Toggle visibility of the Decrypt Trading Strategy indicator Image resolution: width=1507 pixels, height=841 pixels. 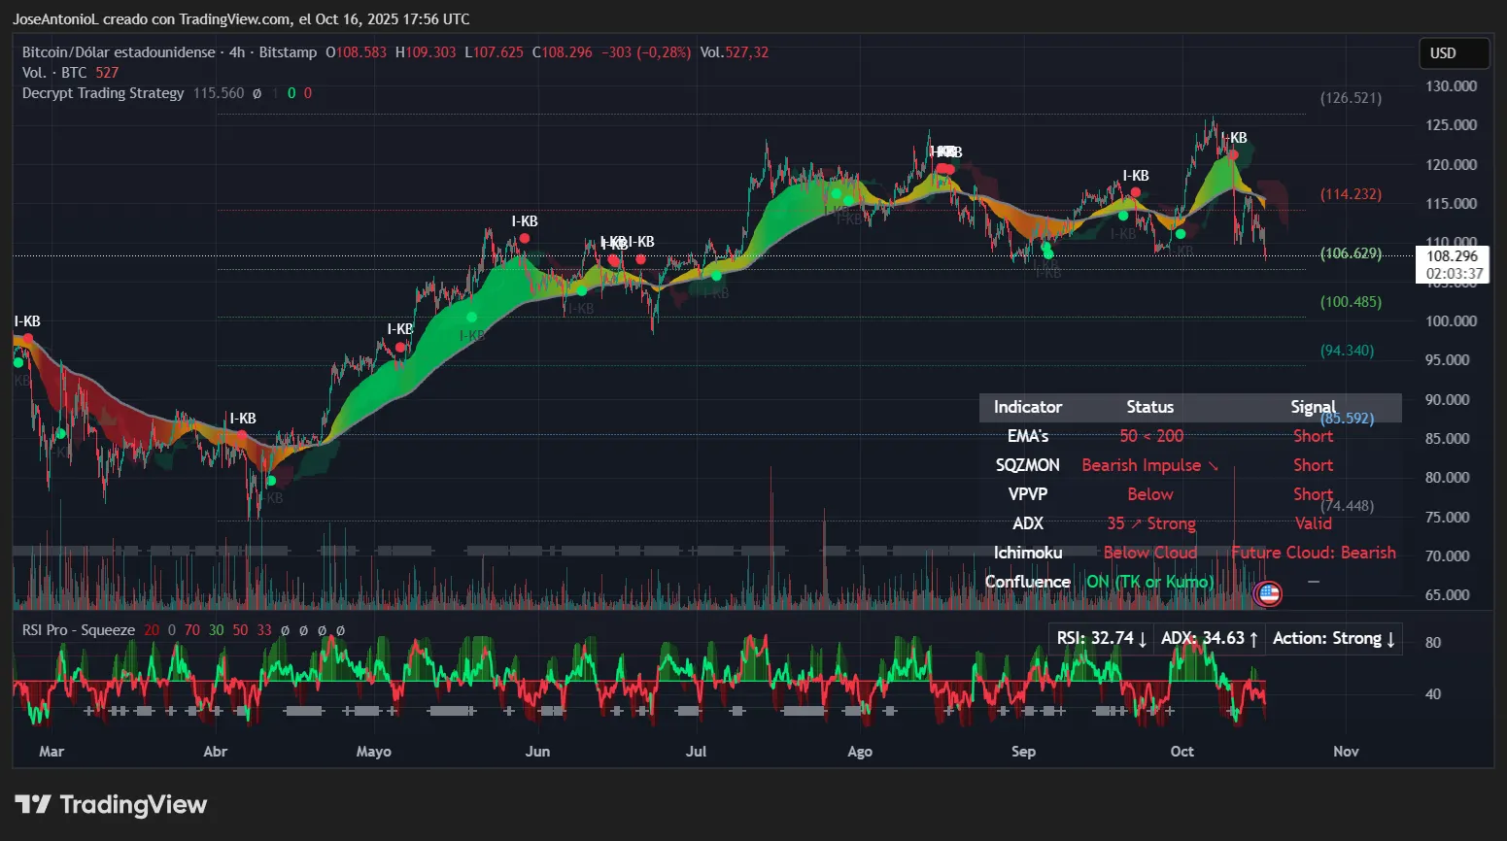coord(102,93)
